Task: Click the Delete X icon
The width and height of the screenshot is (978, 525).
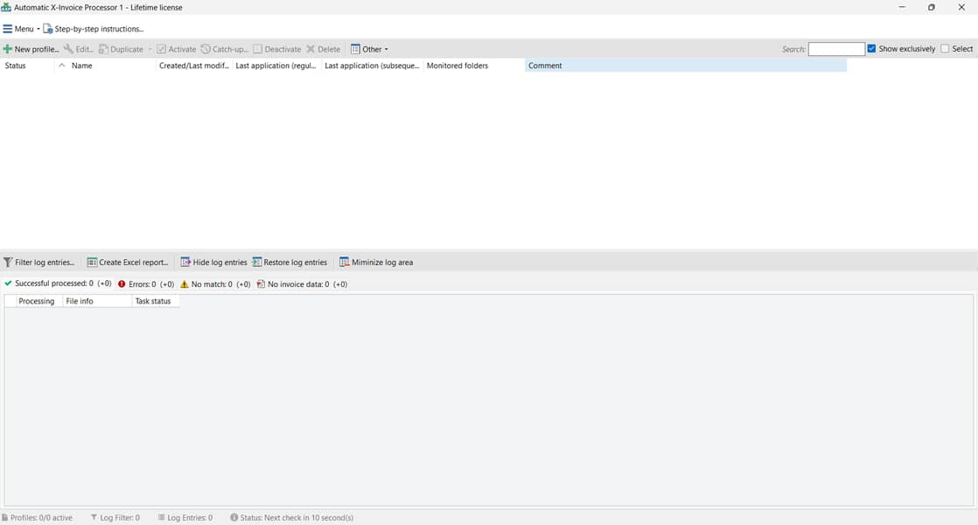Action: pos(311,49)
